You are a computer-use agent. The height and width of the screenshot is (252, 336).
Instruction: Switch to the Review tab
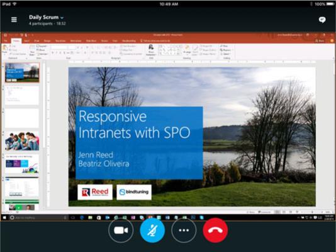(105, 41)
